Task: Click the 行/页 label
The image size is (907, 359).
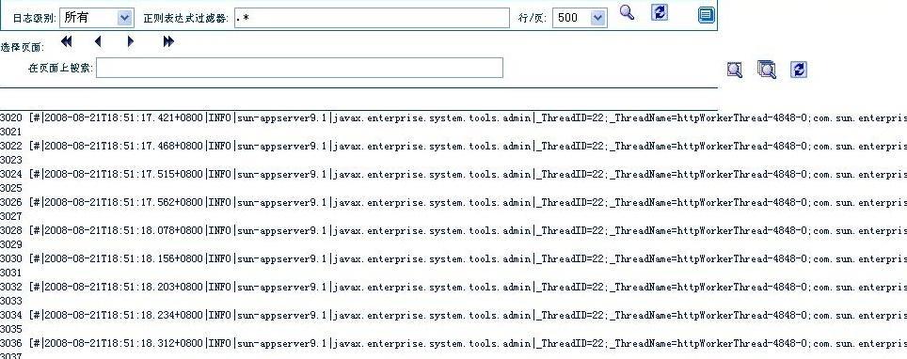Action: 533,19
